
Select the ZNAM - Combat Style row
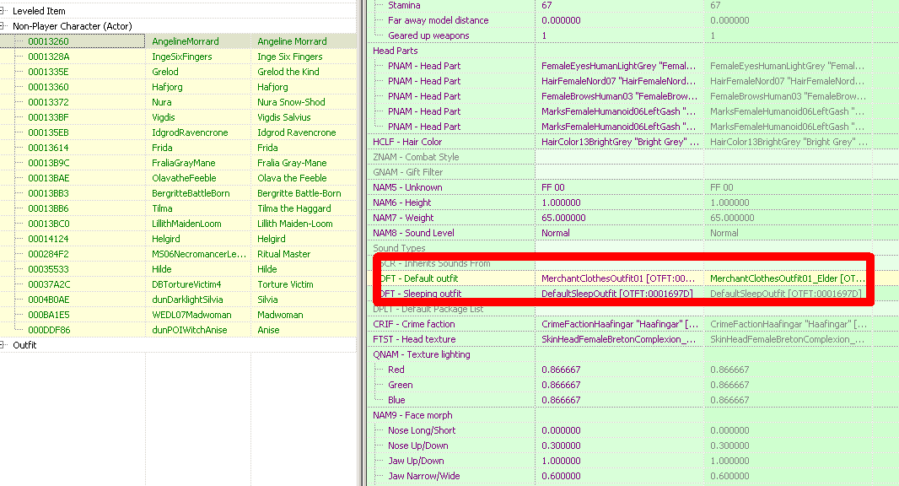tap(633, 157)
